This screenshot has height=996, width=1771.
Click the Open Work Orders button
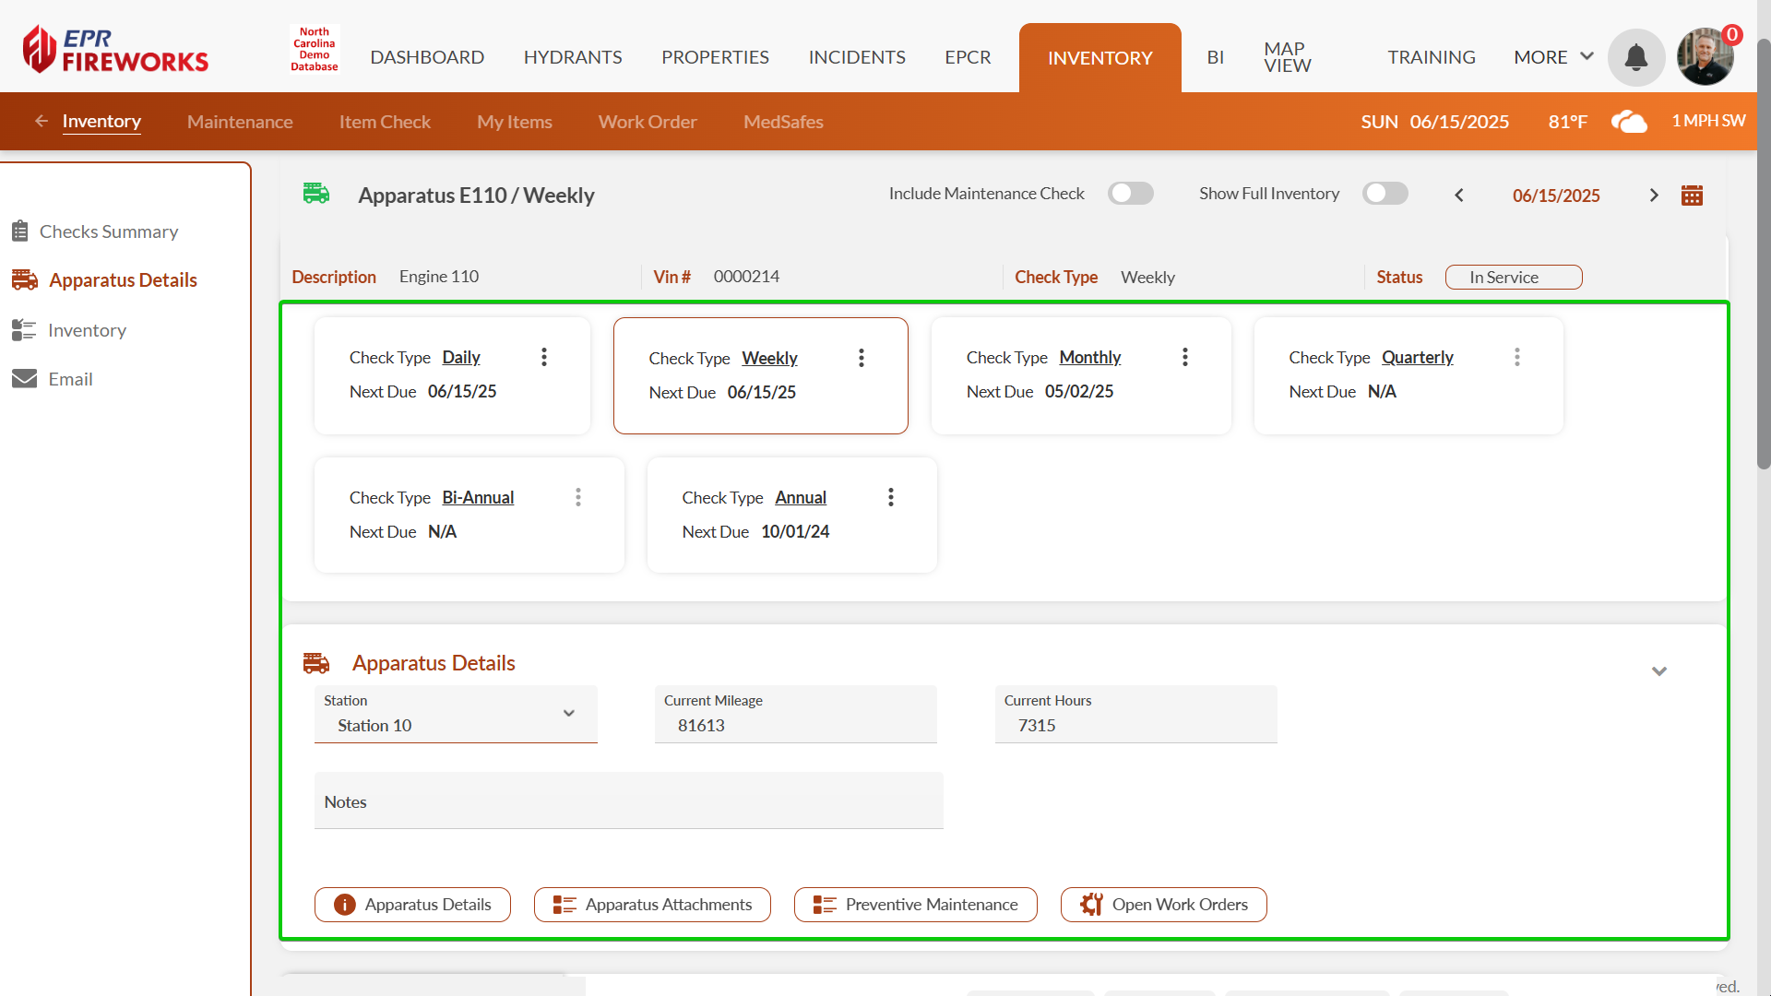pyautogui.click(x=1164, y=905)
